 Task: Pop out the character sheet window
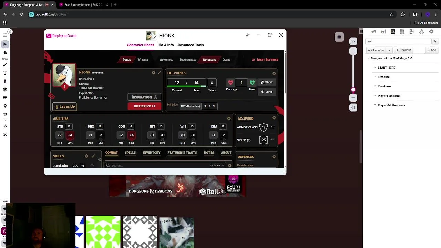coord(270,35)
